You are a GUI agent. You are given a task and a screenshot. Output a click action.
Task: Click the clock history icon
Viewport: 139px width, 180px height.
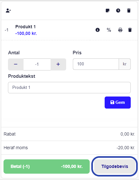point(118,10)
